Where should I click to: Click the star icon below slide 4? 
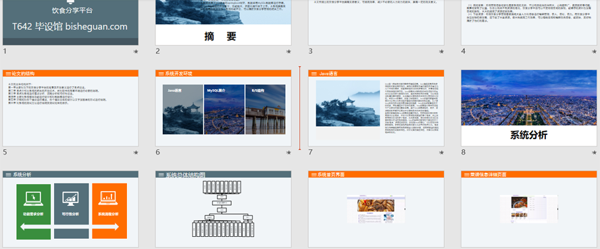(x=595, y=51)
